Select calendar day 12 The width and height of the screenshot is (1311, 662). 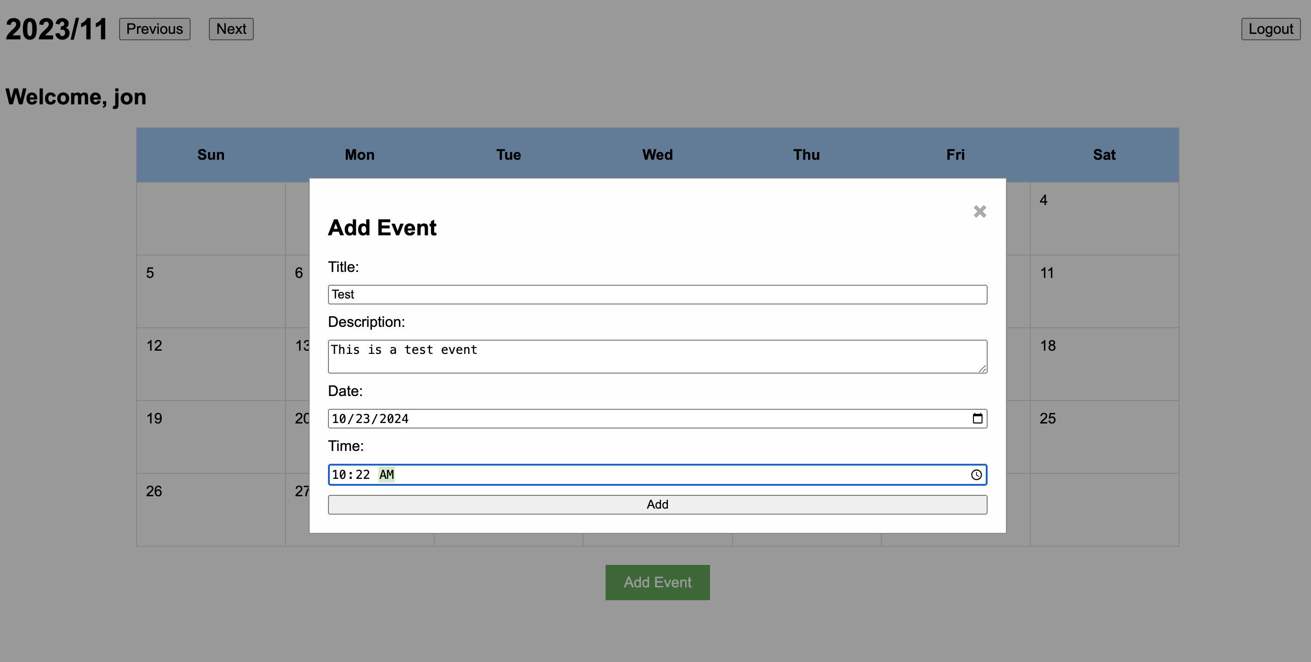211,364
